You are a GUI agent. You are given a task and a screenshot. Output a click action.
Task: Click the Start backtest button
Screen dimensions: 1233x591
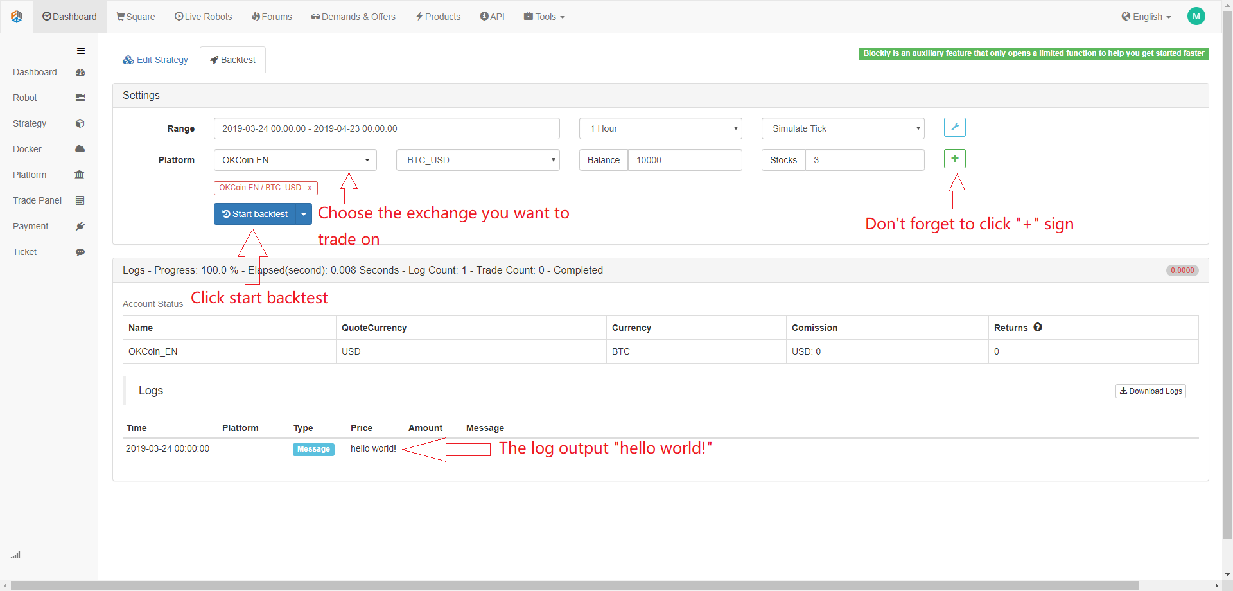click(x=255, y=214)
